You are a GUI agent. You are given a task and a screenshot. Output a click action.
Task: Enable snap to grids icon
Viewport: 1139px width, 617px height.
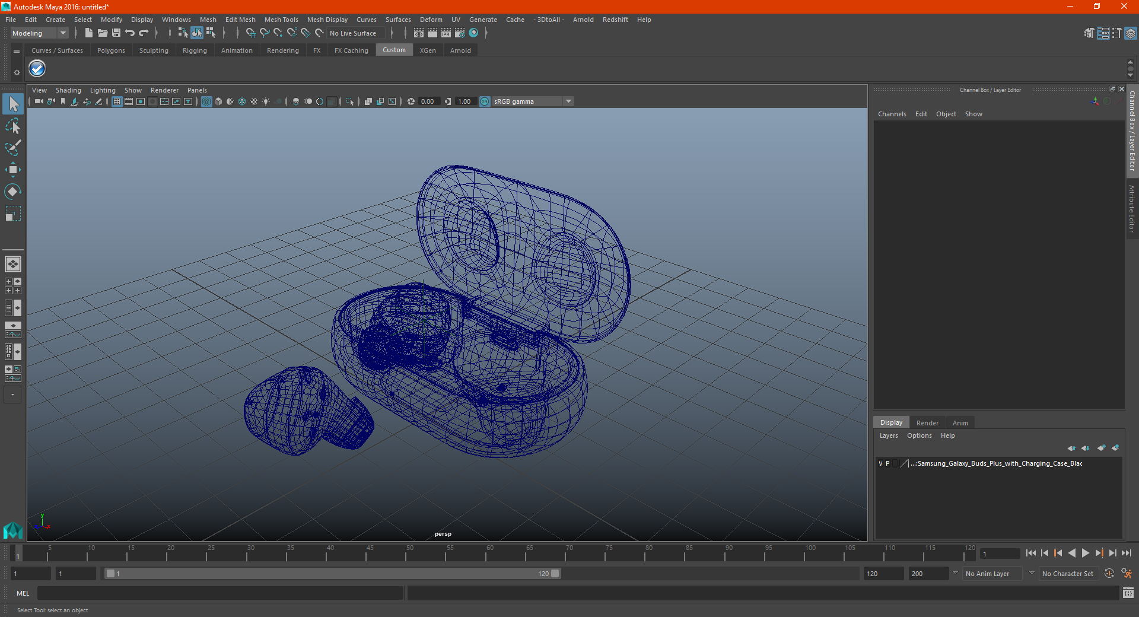(250, 33)
